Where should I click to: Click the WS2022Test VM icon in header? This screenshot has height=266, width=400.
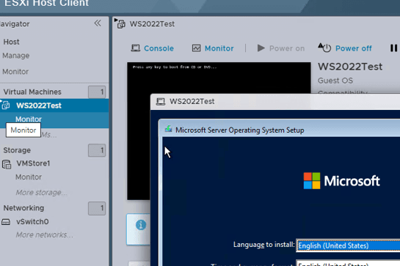point(120,23)
